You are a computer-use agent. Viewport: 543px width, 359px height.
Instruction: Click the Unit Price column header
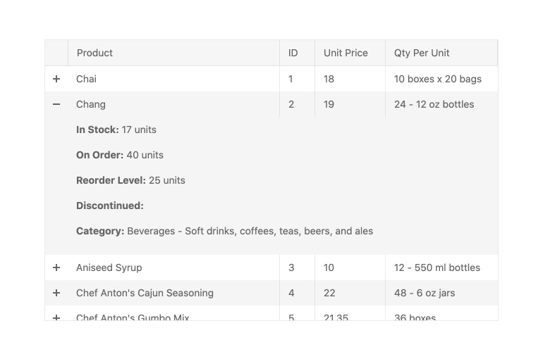coord(346,53)
